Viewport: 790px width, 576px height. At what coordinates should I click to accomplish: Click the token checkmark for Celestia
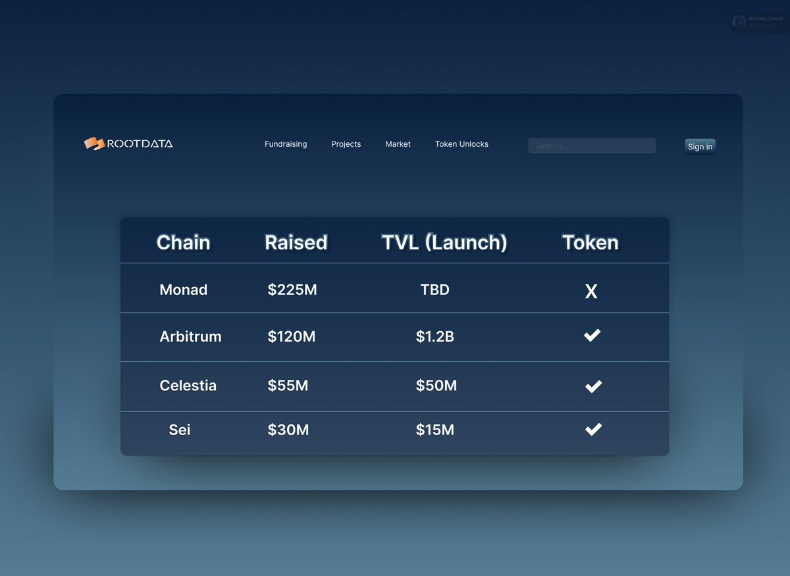(593, 386)
